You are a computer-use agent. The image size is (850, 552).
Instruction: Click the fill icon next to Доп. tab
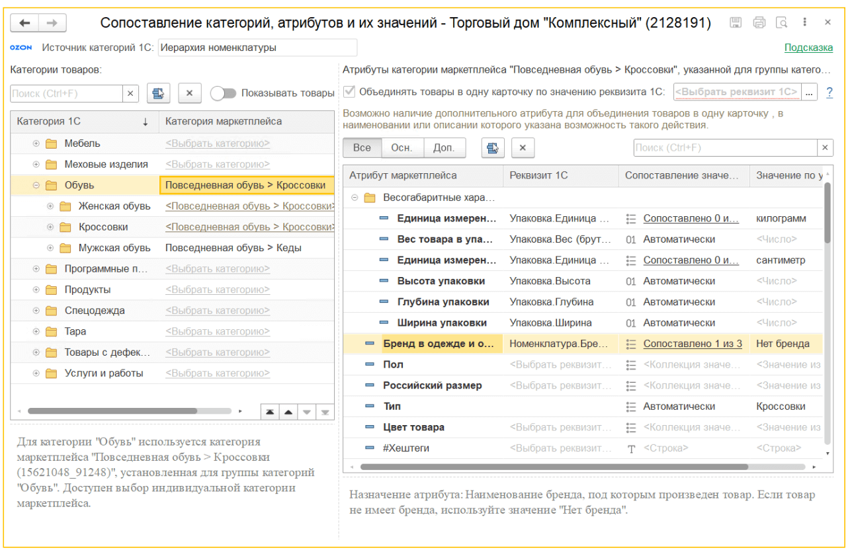click(493, 148)
